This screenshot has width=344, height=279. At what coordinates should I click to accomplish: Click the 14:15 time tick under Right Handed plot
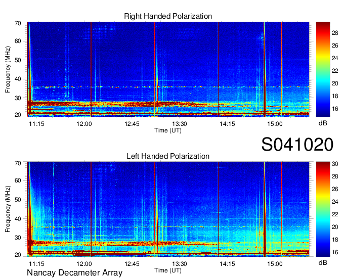click(x=227, y=124)
